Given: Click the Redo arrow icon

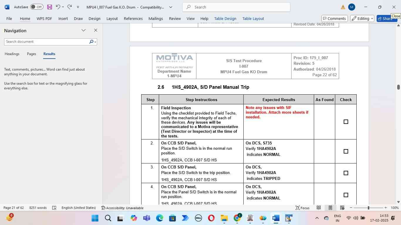Looking at the screenshot, I should coord(70,7).
